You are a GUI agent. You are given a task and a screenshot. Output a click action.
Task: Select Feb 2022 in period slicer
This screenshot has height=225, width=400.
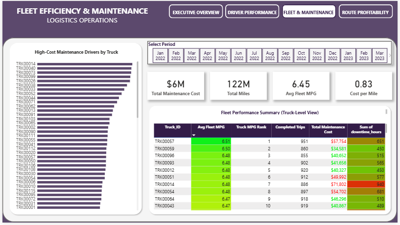pos(176,56)
